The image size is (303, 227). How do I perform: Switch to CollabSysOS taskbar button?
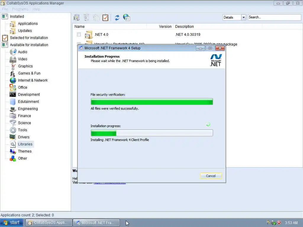(x=49, y=223)
